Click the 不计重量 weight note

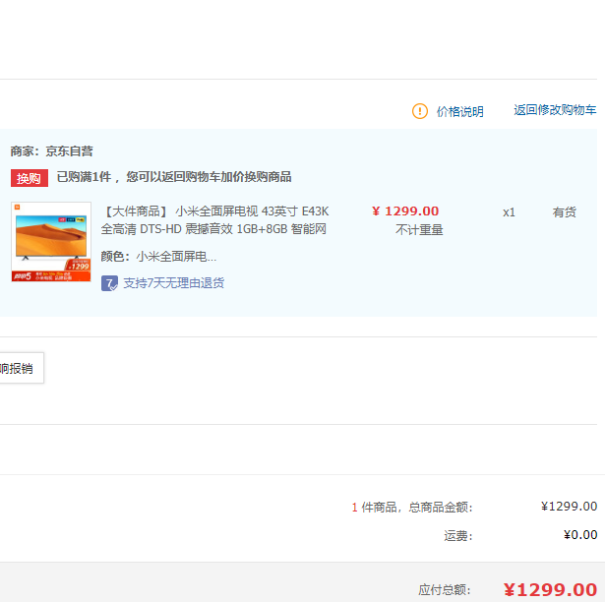419,230
